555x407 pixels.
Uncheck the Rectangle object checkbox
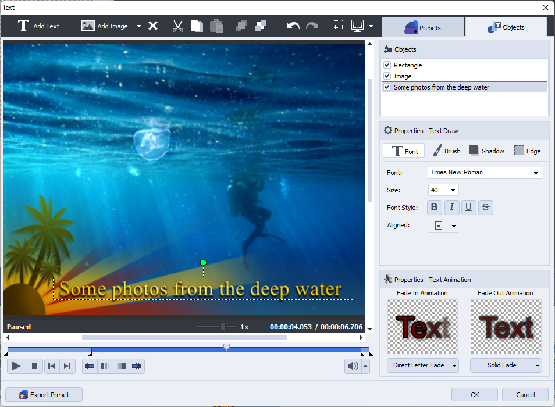point(387,65)
